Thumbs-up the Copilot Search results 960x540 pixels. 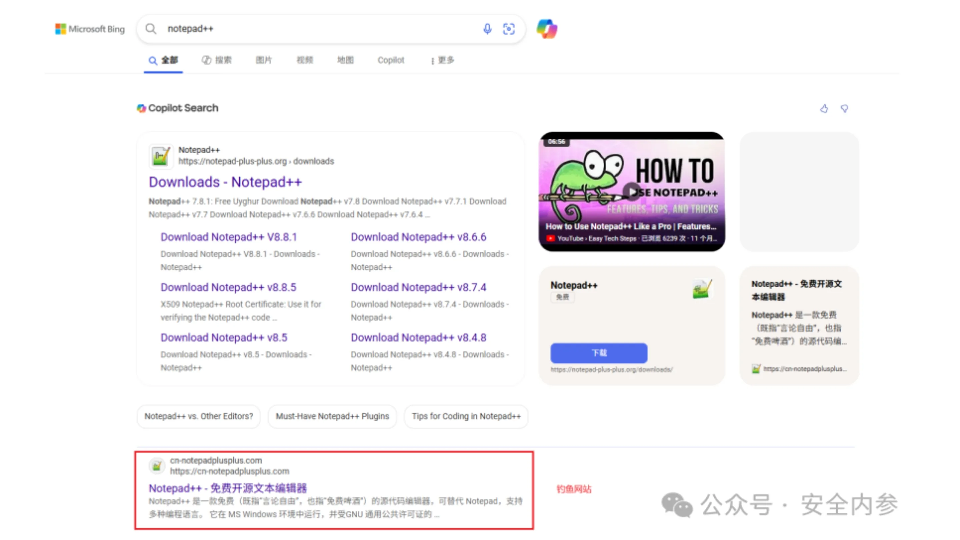tap(824, 109)
